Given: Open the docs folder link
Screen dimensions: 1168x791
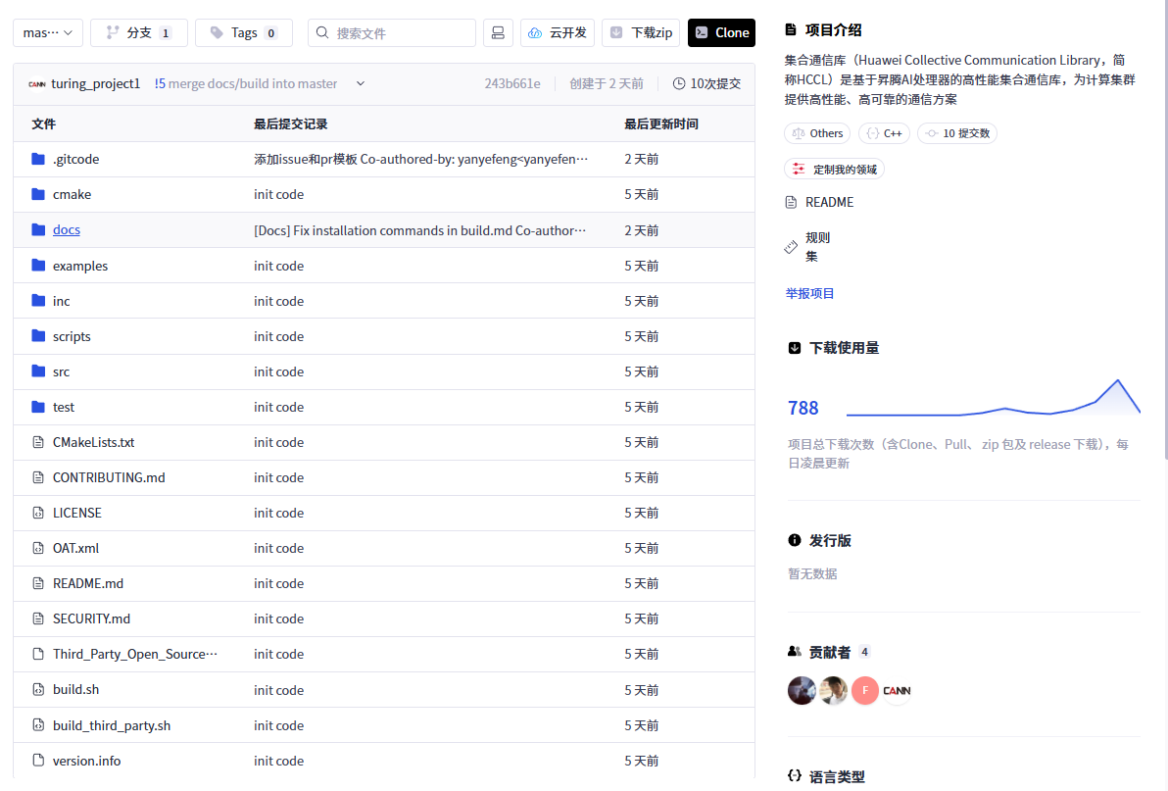Looking at the screenshot, I should coord(67,229).
